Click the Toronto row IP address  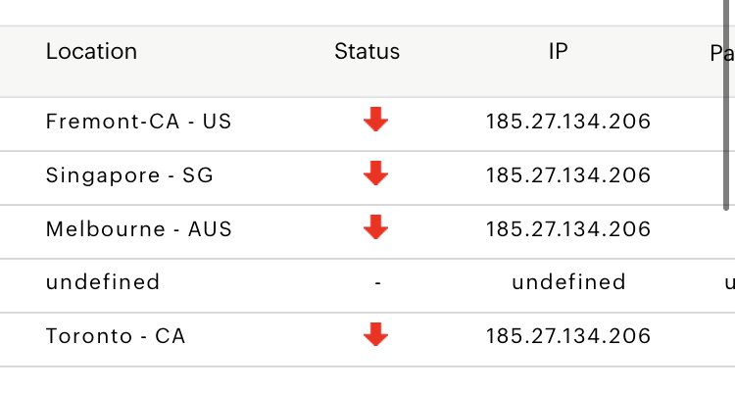pos(568,336)
